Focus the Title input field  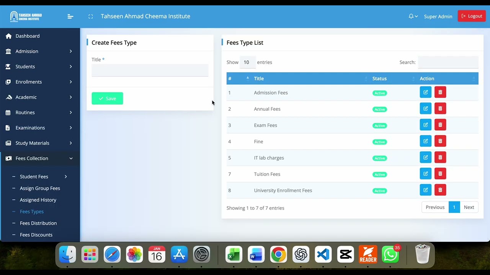click(x=150, y=70)
